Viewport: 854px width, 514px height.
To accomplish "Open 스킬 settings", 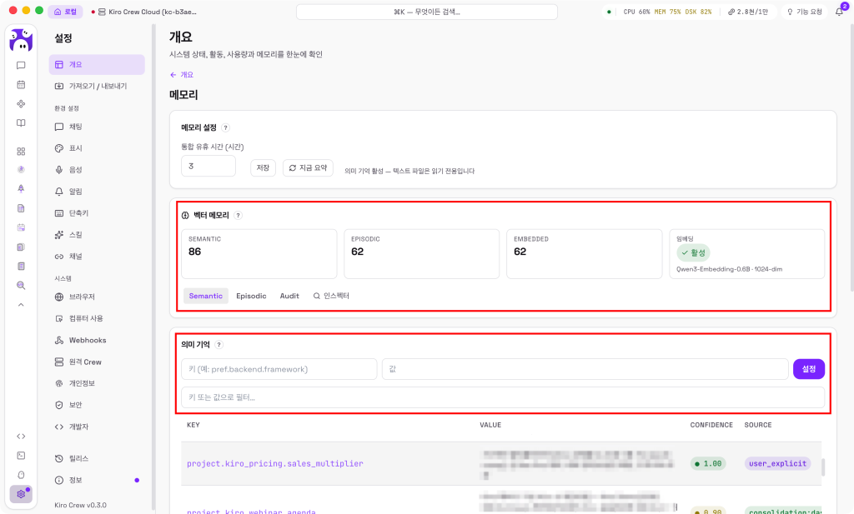I will tap(97, 234).
